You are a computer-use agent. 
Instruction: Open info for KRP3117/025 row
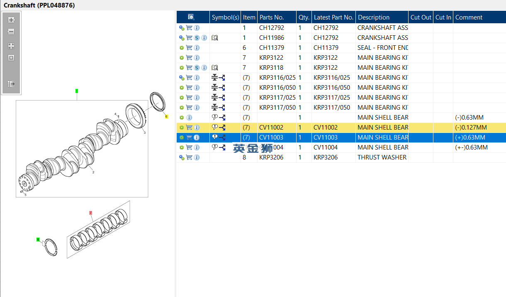197,98
